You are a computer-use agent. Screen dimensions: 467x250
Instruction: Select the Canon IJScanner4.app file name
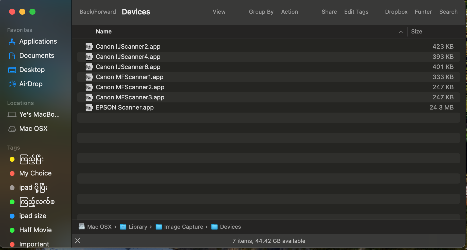tap(128, 57)
